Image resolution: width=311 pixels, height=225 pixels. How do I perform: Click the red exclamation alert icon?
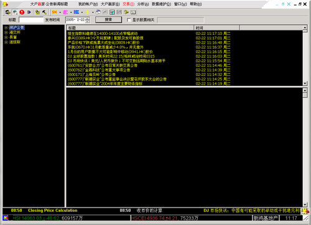click(x=22, y=12)
